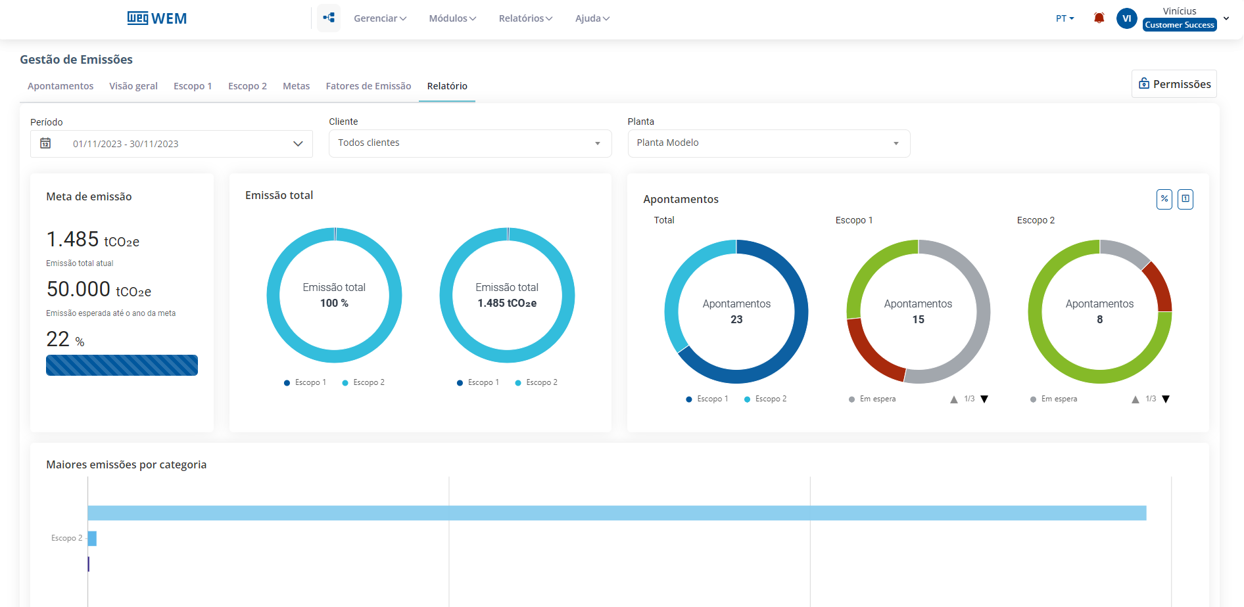The height and width of the screenshot is (607, 1244).
Task: Switch to the Visão geral tab
Action: point(133,86)
